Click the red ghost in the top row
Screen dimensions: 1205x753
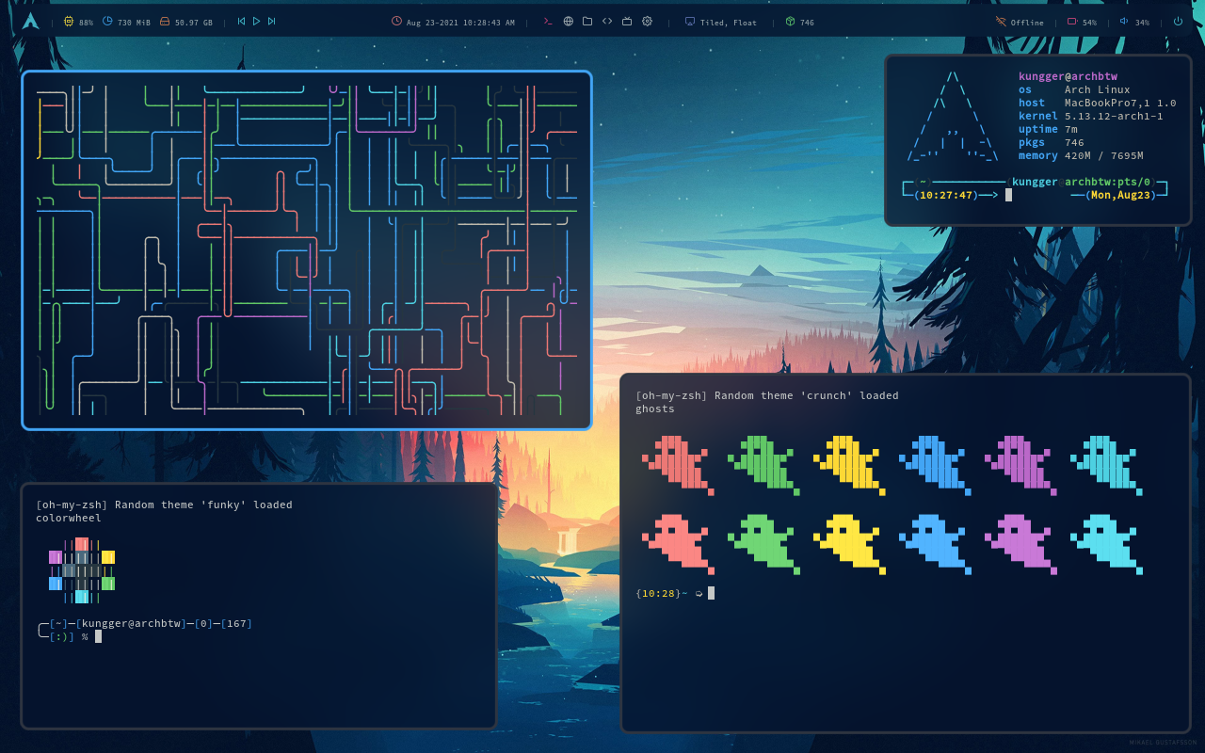(678, 465)
